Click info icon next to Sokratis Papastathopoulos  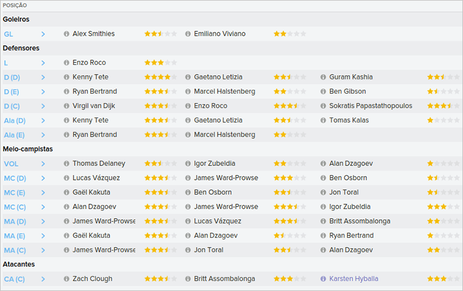point(323,106)
